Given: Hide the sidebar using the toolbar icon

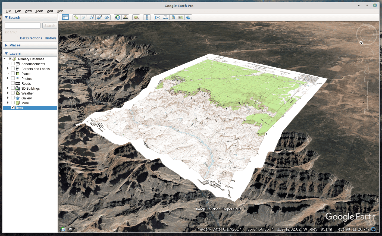Looking at the screenshot, I should point(65,17).
